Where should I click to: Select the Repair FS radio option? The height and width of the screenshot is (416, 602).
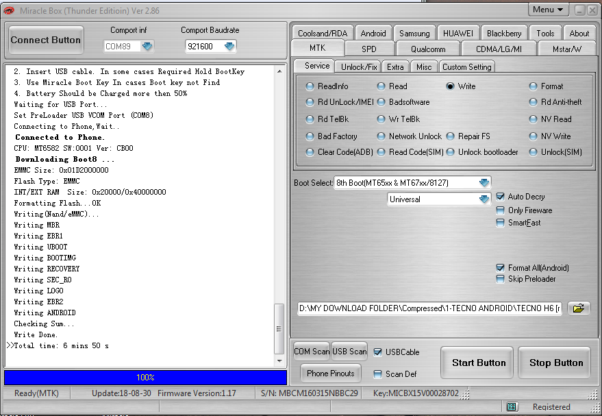[x=450, y=136]
